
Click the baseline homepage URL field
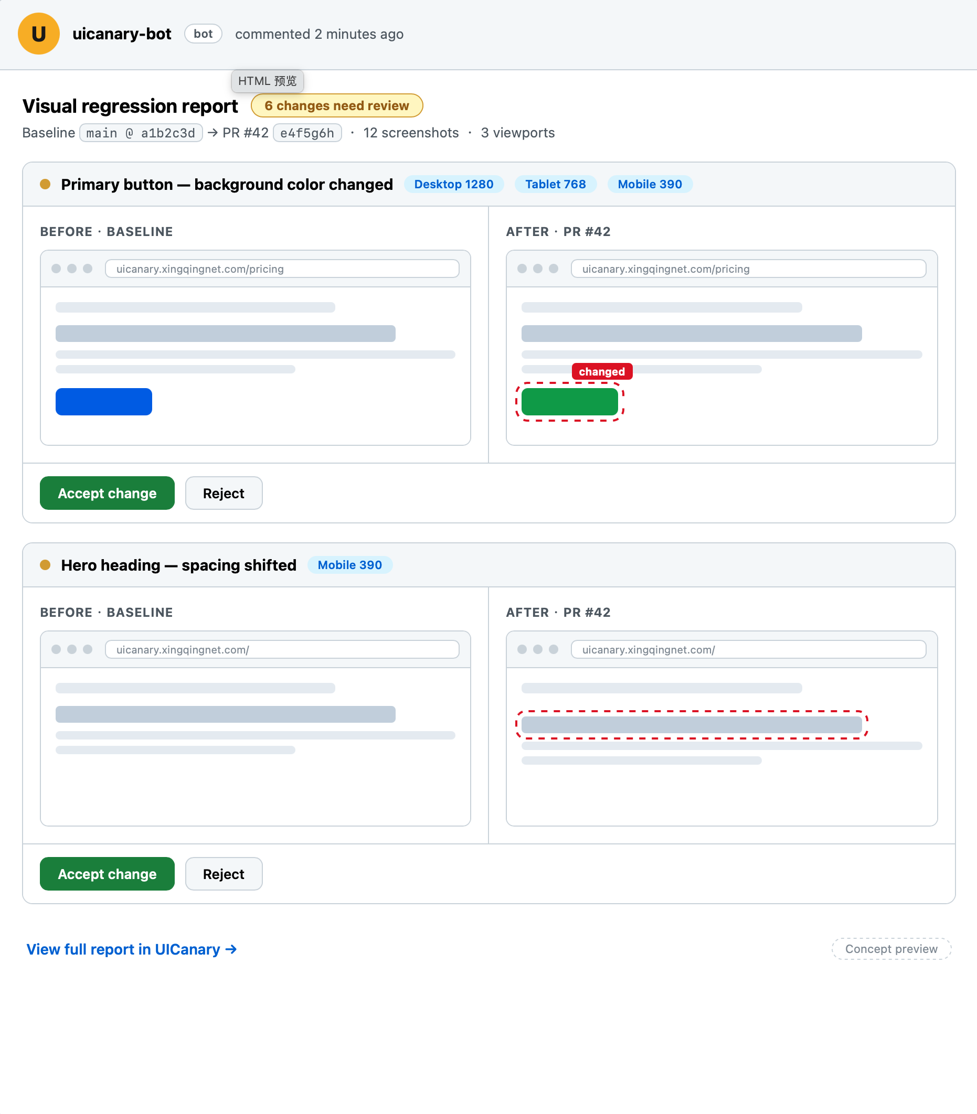pyautogui.click(x=282, y=650)
